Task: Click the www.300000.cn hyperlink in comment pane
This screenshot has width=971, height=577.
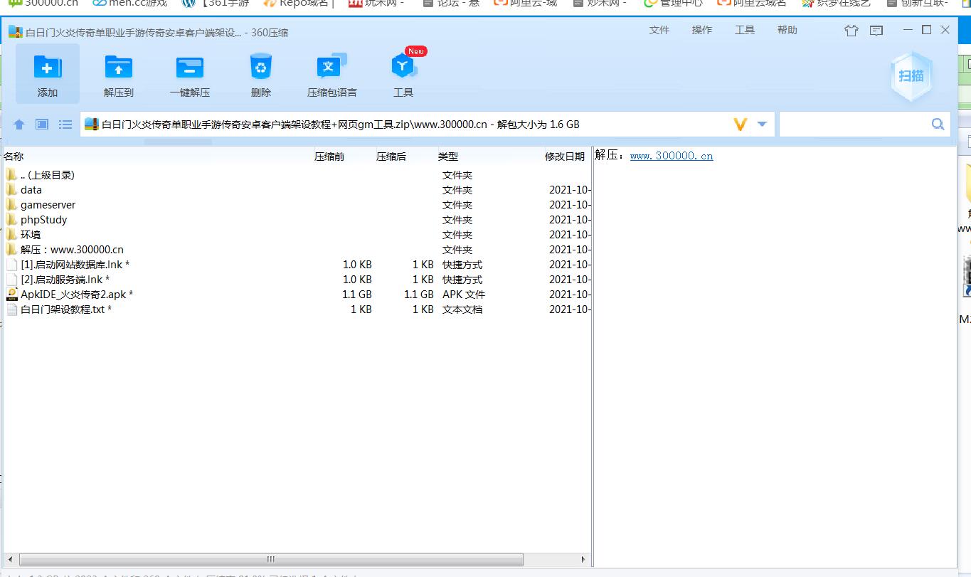Action: tap(671, 156)
